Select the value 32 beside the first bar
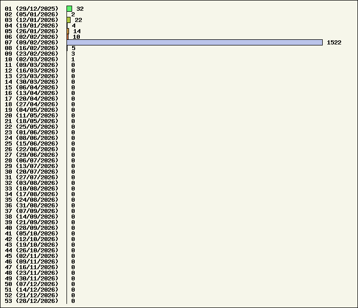This screenshot has height=308, width=358. pyautogui.click(x=80, y=9)
